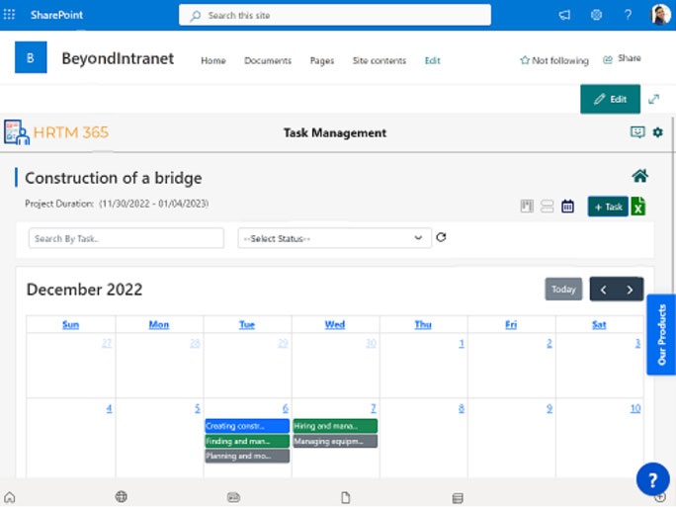Open Site contents in the navigation
This screenshot has width=676, height=507.
pyautogui.click(x=379, y=60)
